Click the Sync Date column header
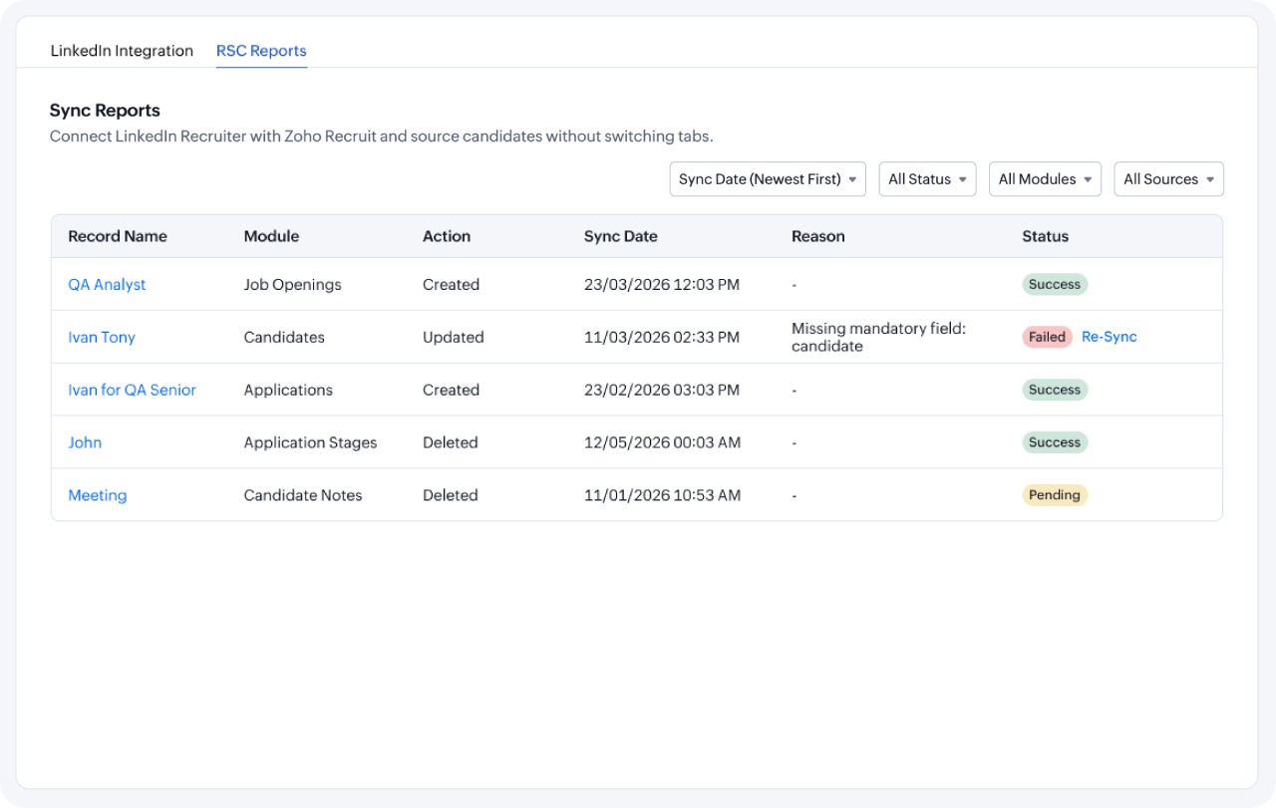Screen dimensions: 1276x808 click(x=621, y=237)
